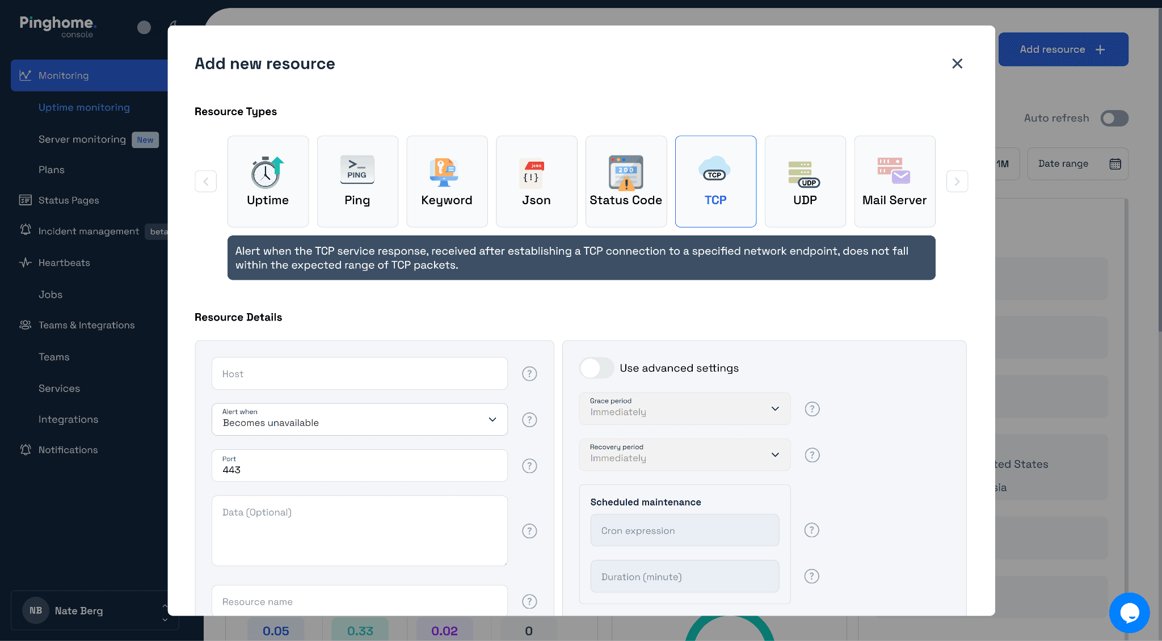Viewport: 1162px width, 641px height.
Task: Open Teams & Integrations section
Action: (x=86, y=325)
